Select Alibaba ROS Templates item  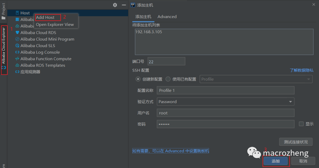[x=43, y=65]
